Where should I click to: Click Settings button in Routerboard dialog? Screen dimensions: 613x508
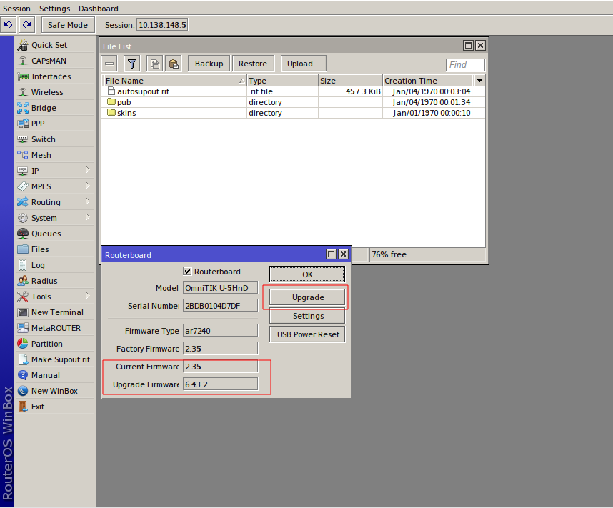point(307,316)
